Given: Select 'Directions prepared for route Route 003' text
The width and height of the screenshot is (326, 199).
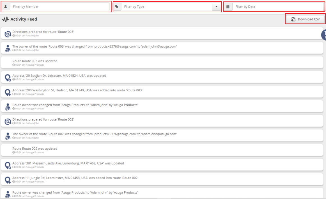Looking at the screenshot, I should [43, 32].
